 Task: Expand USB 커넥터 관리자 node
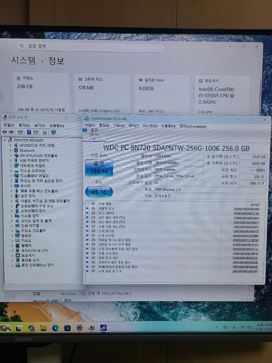[11, 160]
